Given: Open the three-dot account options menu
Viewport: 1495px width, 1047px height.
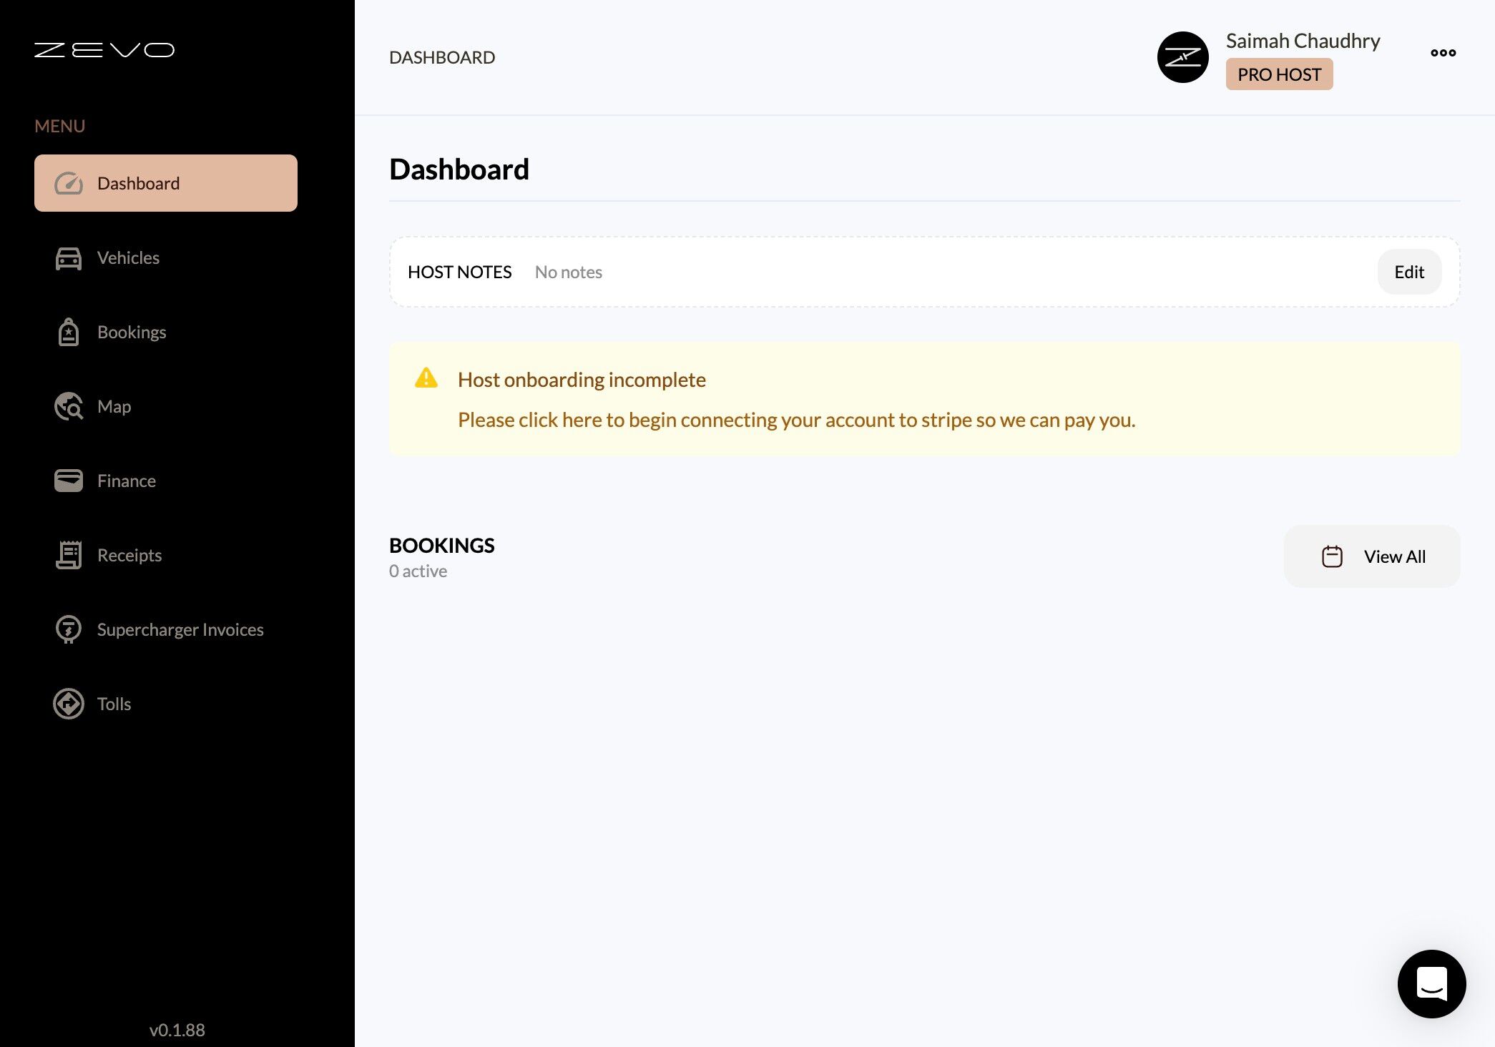Looking at the screenshot, I should (1443, 53).
